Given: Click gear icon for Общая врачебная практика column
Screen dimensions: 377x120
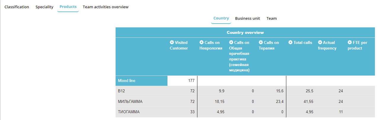Looking at the screenshot, I should click(x=231, y=42).
